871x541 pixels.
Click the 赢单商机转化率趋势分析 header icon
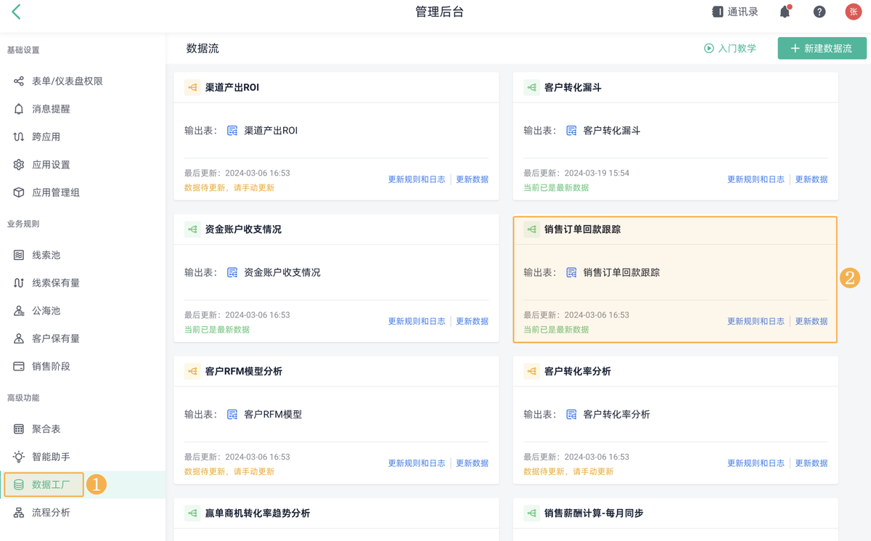pyautogui.click(x=192, y=513)
